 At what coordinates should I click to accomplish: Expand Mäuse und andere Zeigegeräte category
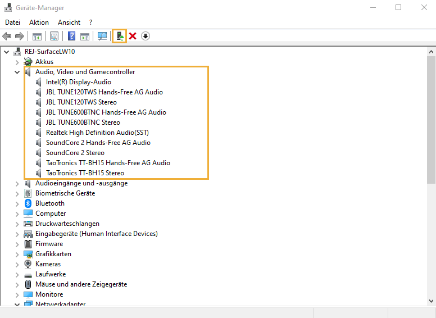[17, 285]
